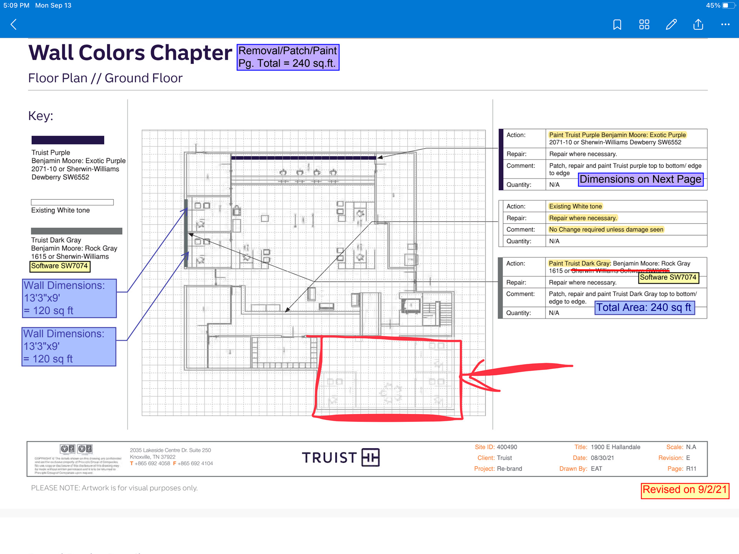Select the Truist Dark Gray swatch
The width and height of the screenshot is (739, 554).
click(77, 231)
